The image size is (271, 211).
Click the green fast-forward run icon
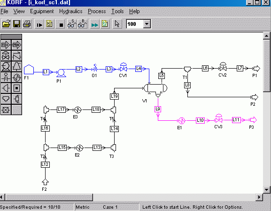pyautogui.click(x=94, y=24)
